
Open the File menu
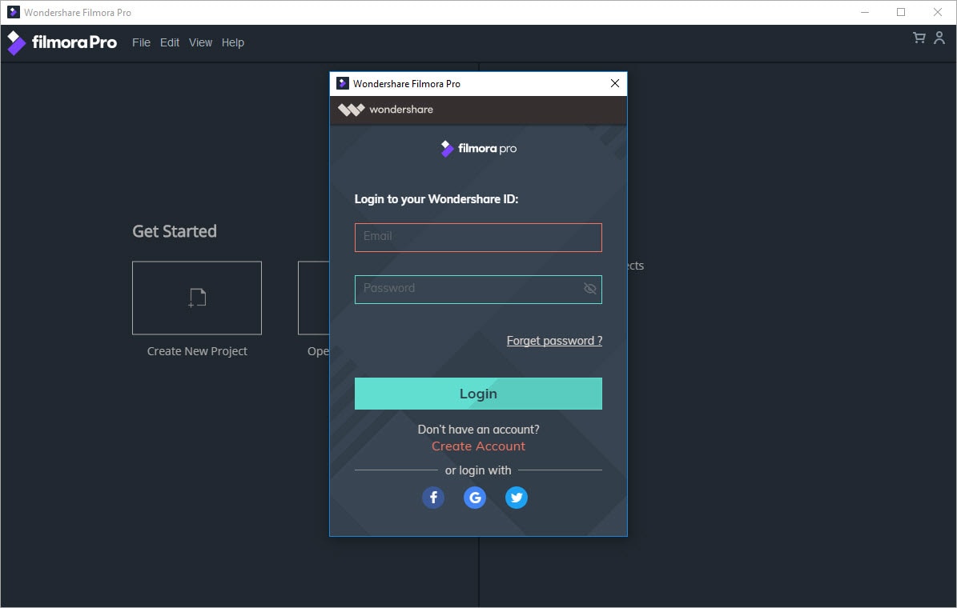[x=141, y=42]
